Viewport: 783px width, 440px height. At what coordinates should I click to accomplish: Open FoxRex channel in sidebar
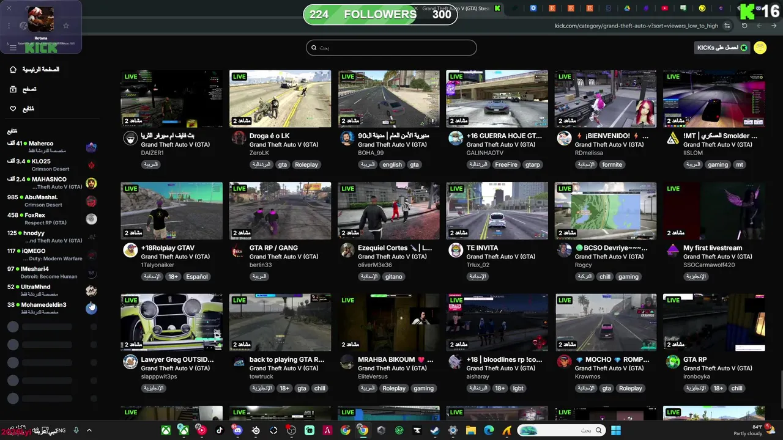coord(52,219)
